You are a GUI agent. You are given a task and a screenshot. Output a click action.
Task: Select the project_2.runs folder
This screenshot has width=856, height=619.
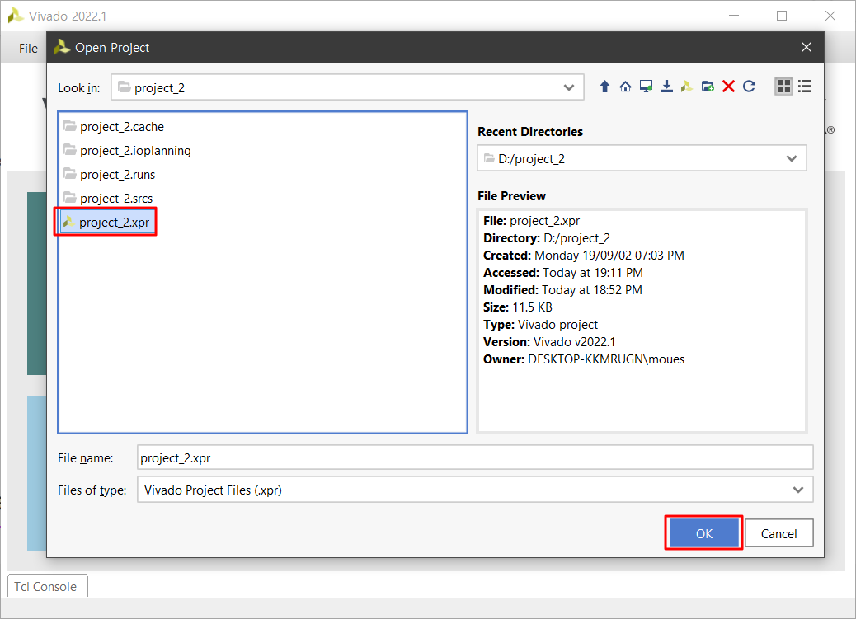(117, 175)
